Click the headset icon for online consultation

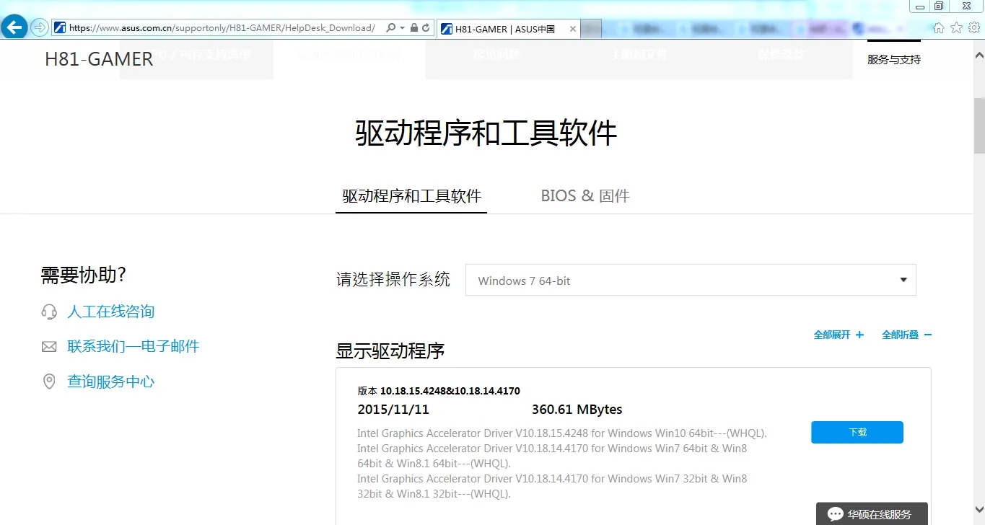click(x=49, y=312)
